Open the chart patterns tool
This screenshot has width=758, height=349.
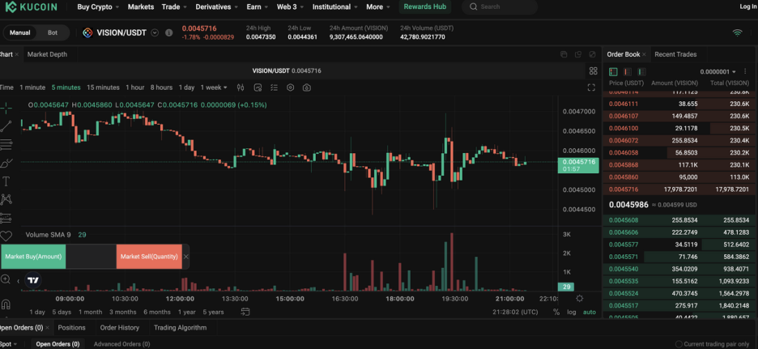point(6,199)
